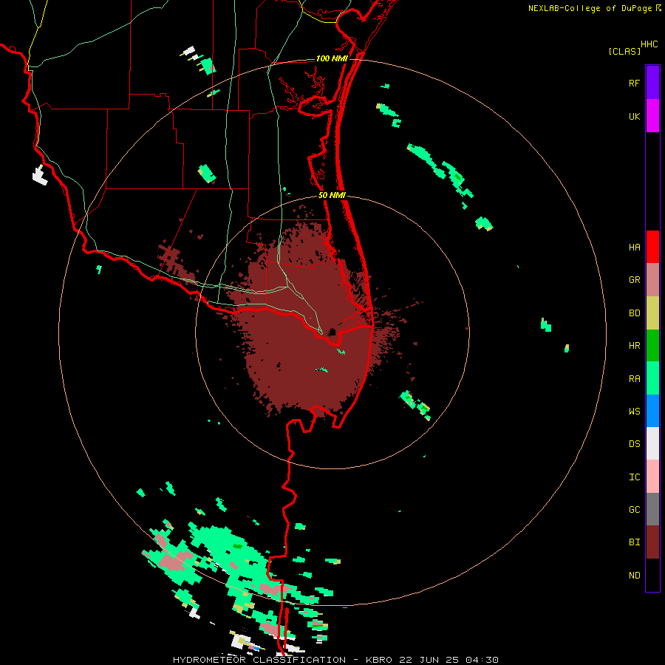Screen dimensions: 665x665
Task: Click the IC legend label
Action: point(634,477)
